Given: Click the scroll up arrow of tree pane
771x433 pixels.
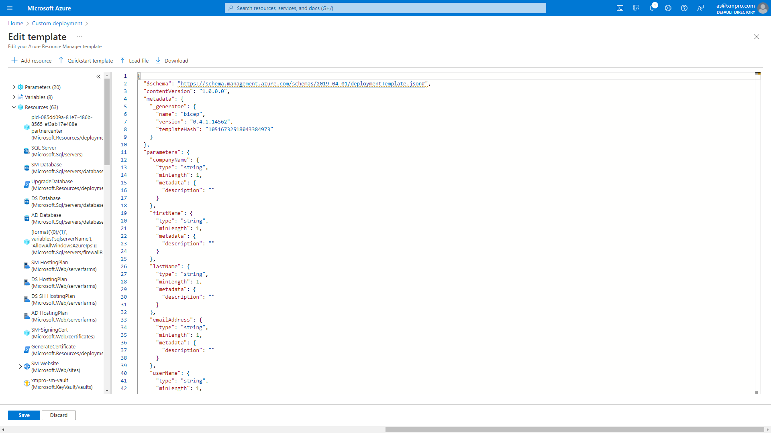Looking at the screenshot, I should tap(107, 75).
